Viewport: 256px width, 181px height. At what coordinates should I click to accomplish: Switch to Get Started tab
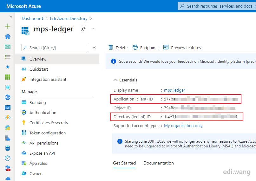click(124, 163)
